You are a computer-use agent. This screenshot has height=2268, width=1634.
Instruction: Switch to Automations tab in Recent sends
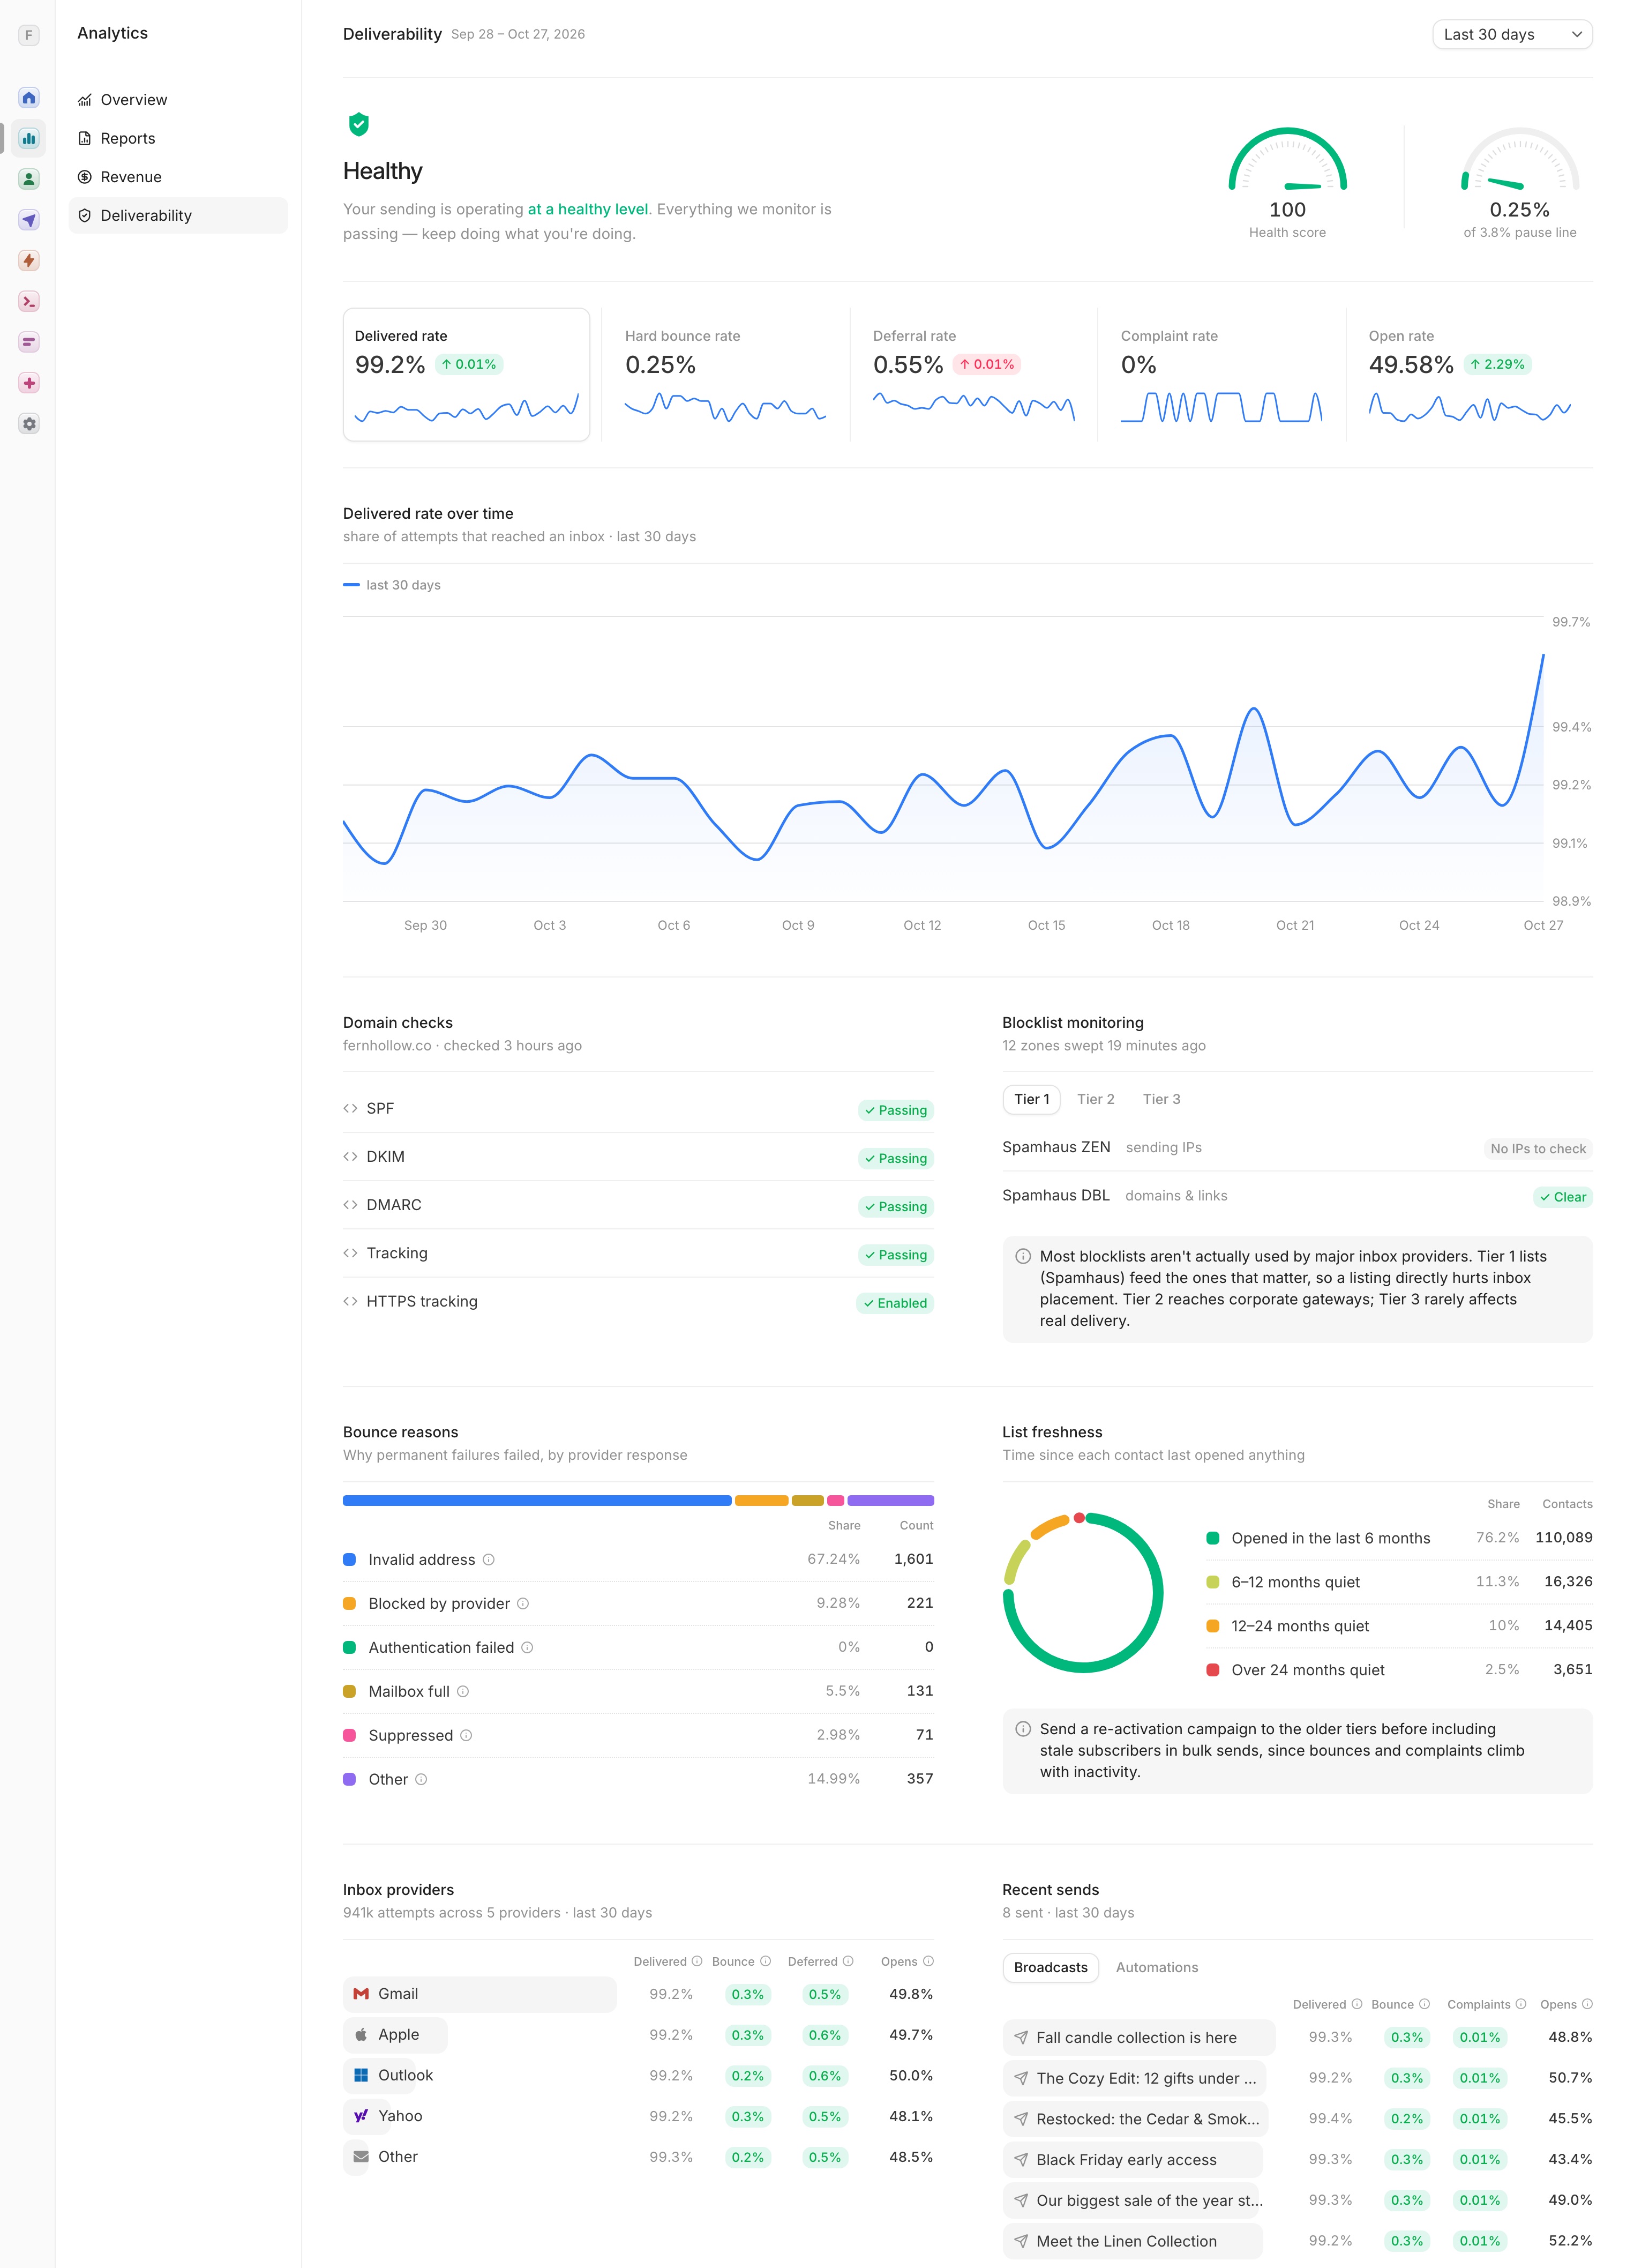click(x=1156, y=1967)
